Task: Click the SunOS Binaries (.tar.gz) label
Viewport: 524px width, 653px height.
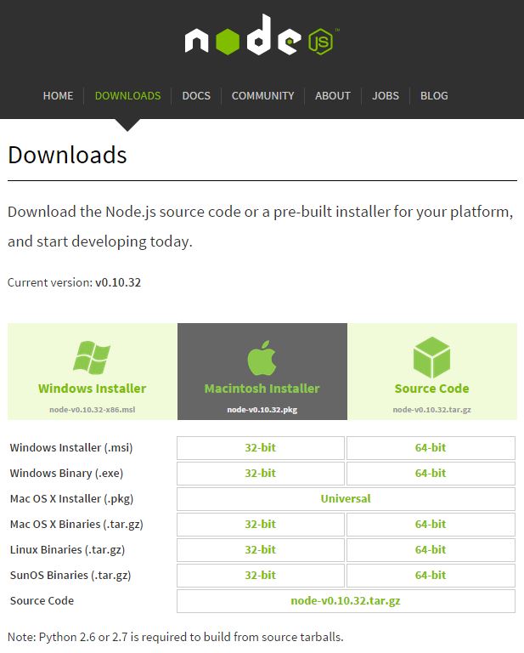Action: pos(70,575)
